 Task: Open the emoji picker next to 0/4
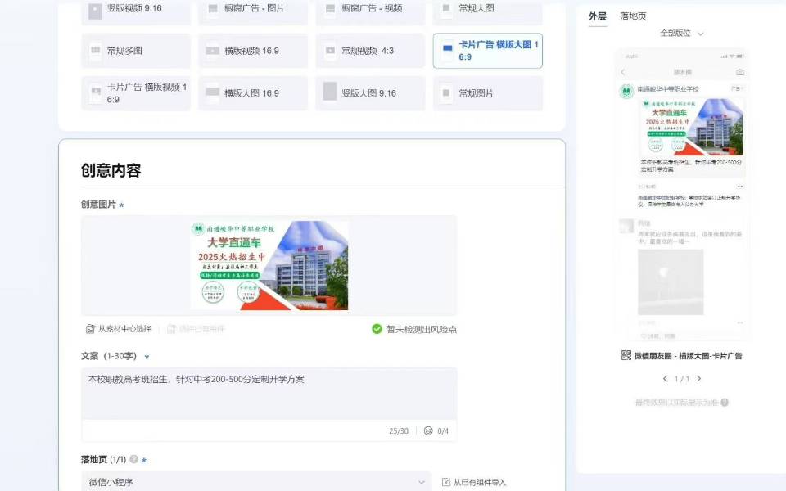click(428, 430)
